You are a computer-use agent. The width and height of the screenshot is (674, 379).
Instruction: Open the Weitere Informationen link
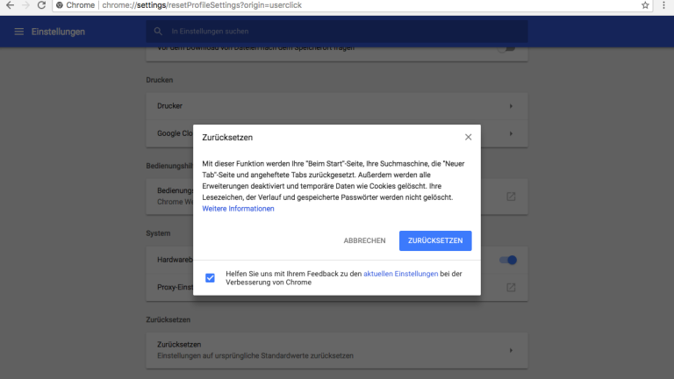[238, 209]
